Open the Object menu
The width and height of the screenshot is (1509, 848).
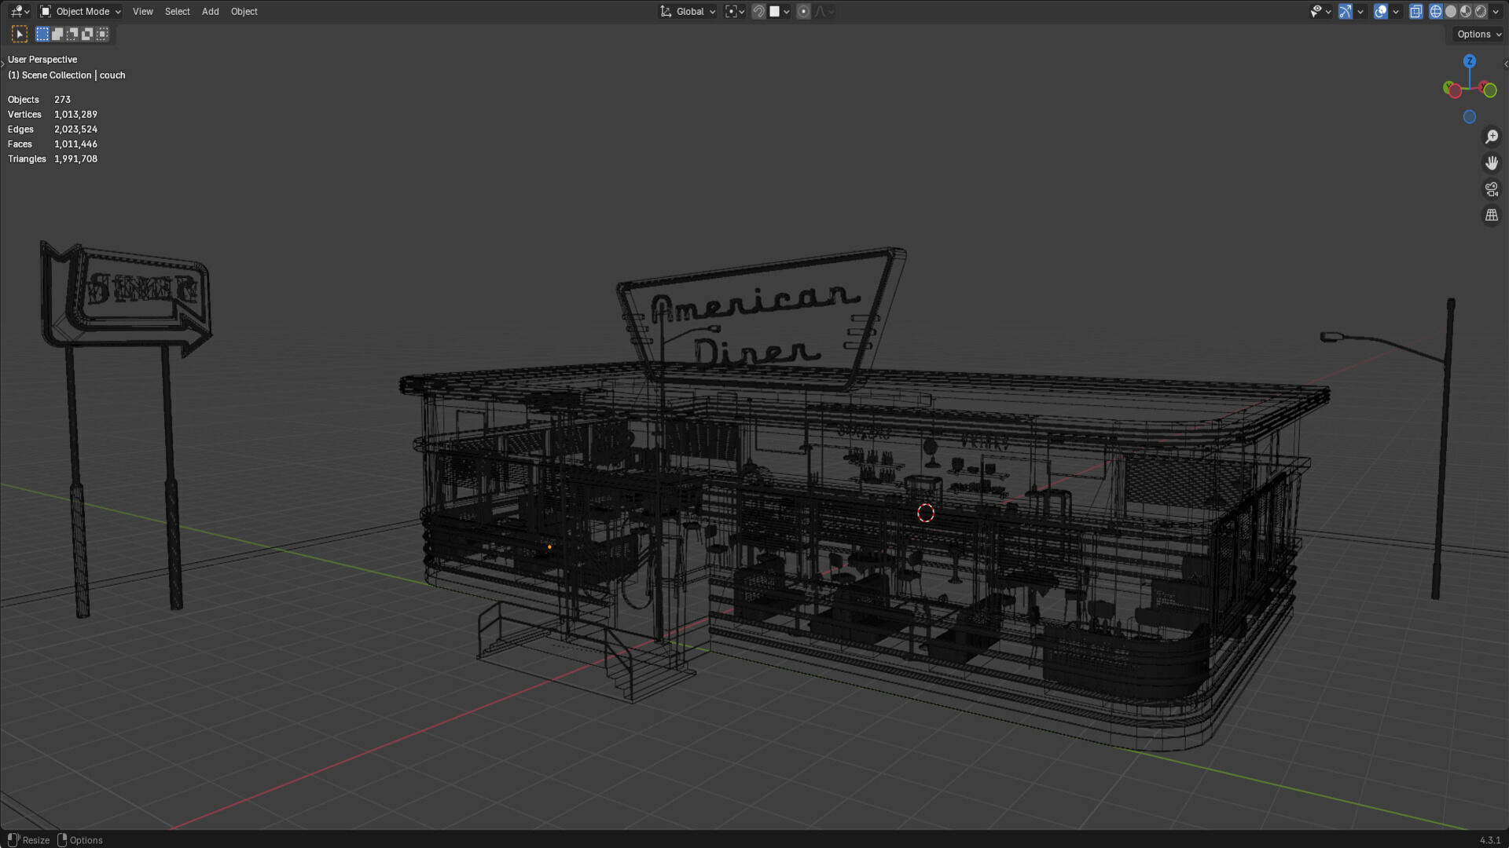[244, 11]
